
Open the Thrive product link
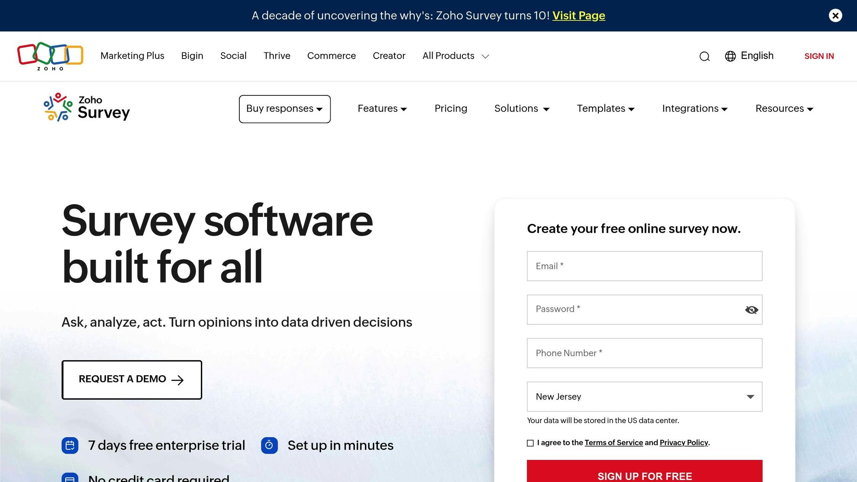(277, 56)
